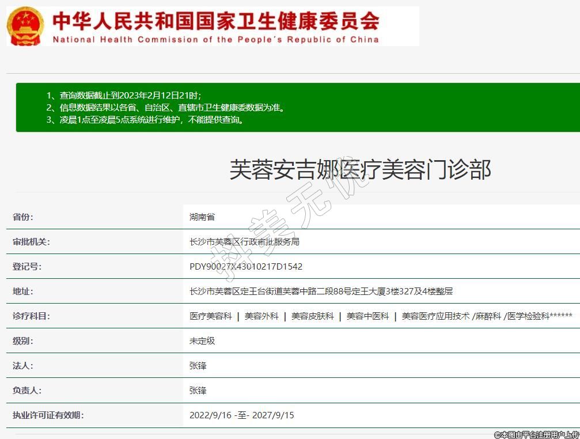Click the 美容中医科 department entry
Image resolution: width=580 pixels, height=439 pixels.
[367, 316]
